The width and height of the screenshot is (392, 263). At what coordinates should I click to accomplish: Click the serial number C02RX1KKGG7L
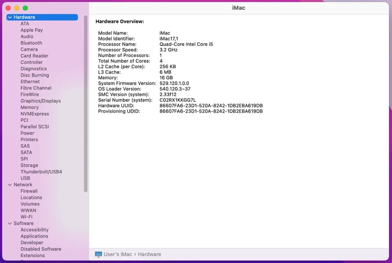pyautogui.click(x=178, y=100)
